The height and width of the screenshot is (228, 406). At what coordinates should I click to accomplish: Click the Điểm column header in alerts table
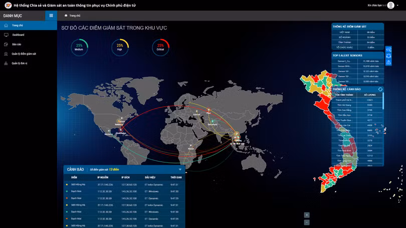[x=74, y=177]
